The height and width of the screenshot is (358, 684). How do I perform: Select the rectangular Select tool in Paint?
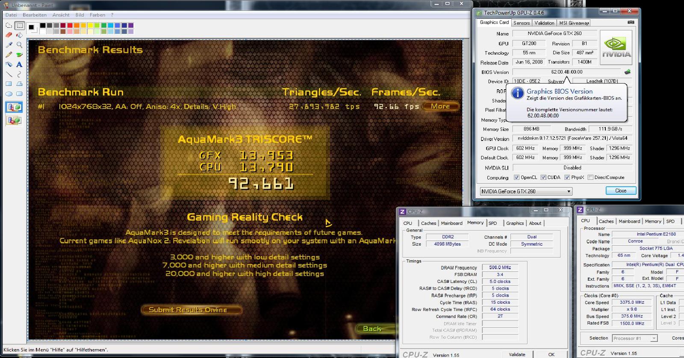click(19, 26)
